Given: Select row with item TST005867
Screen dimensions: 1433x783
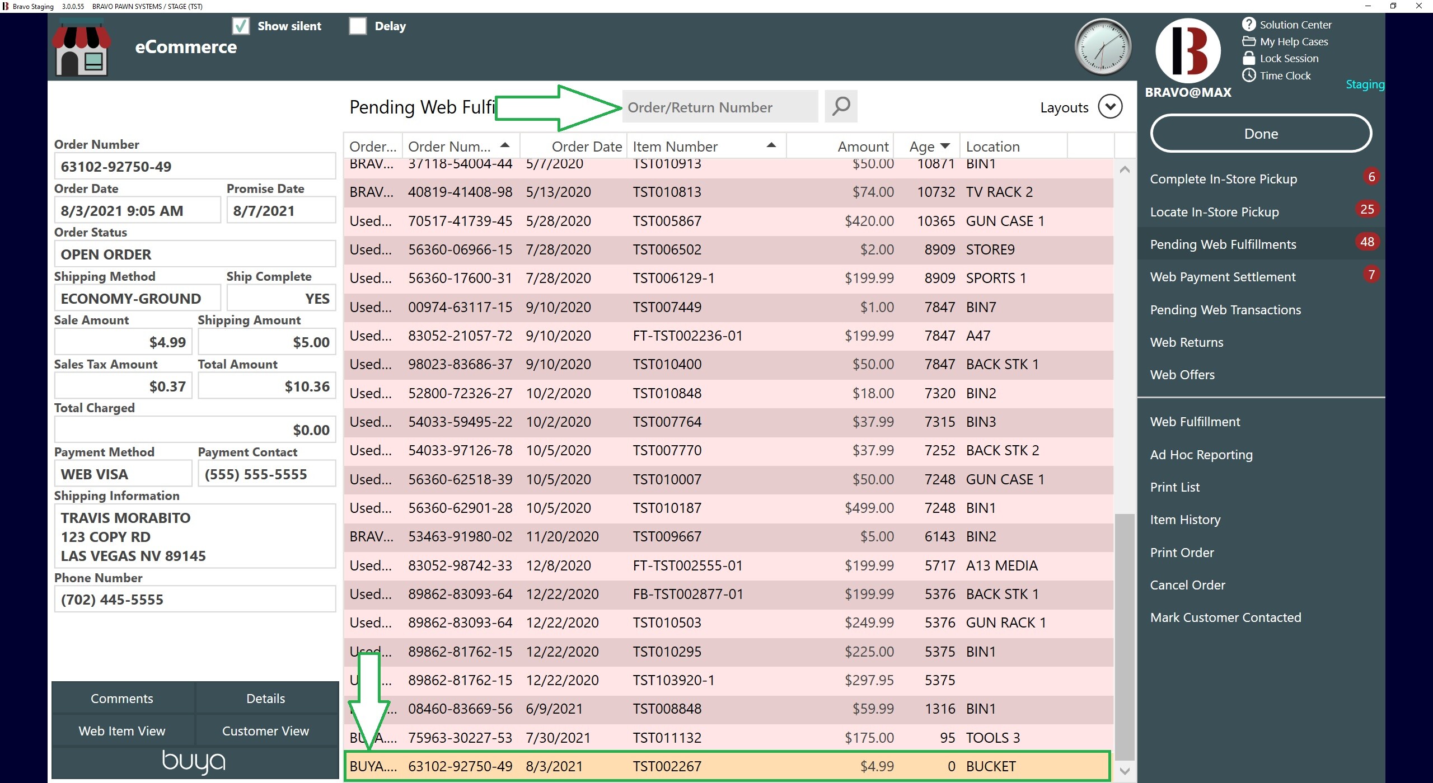Looking at the screenshot, I should point(728,221).
